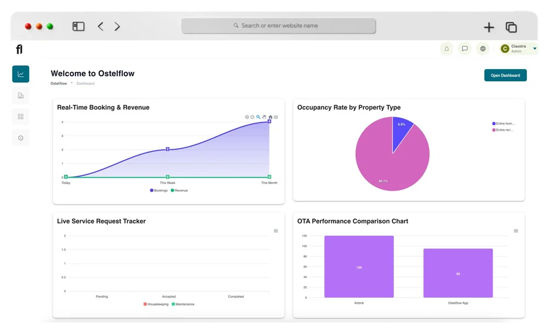Reset booking chart zoom with home icon
The width and height of the screenshot is (550, 334).
pos(270,117)
